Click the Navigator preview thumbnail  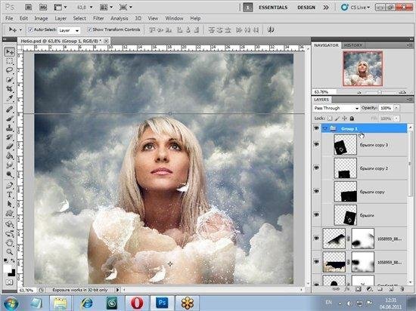click(362, 69)
